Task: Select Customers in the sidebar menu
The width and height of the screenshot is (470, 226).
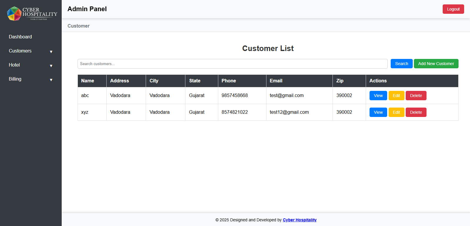Action: (x=20, y=51)
